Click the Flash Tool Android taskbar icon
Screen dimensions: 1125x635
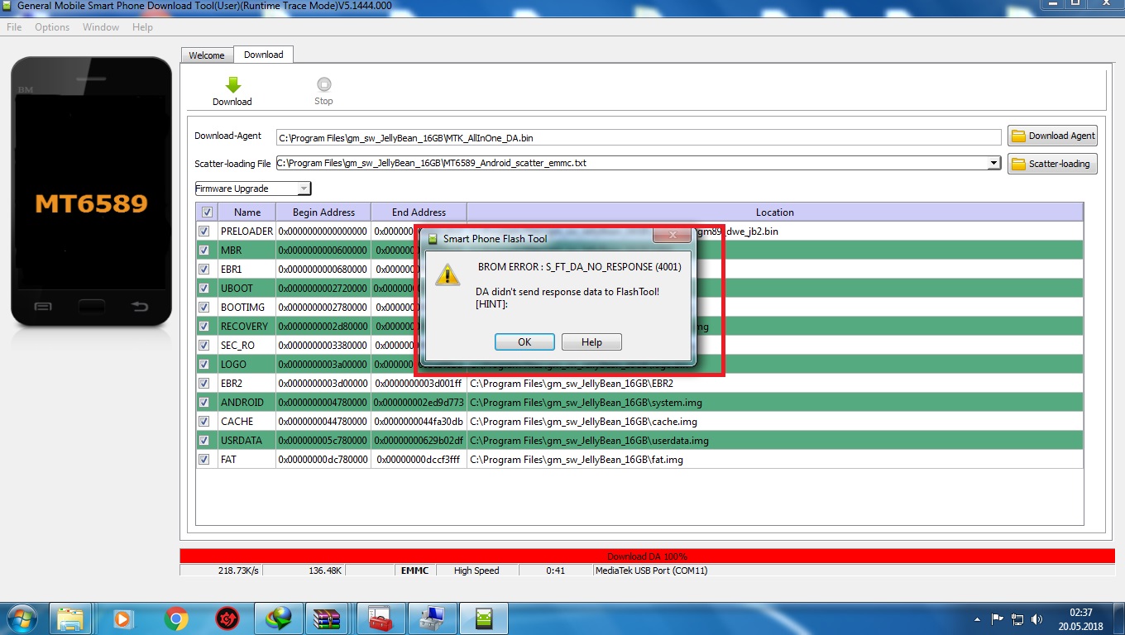coord(484,618)
